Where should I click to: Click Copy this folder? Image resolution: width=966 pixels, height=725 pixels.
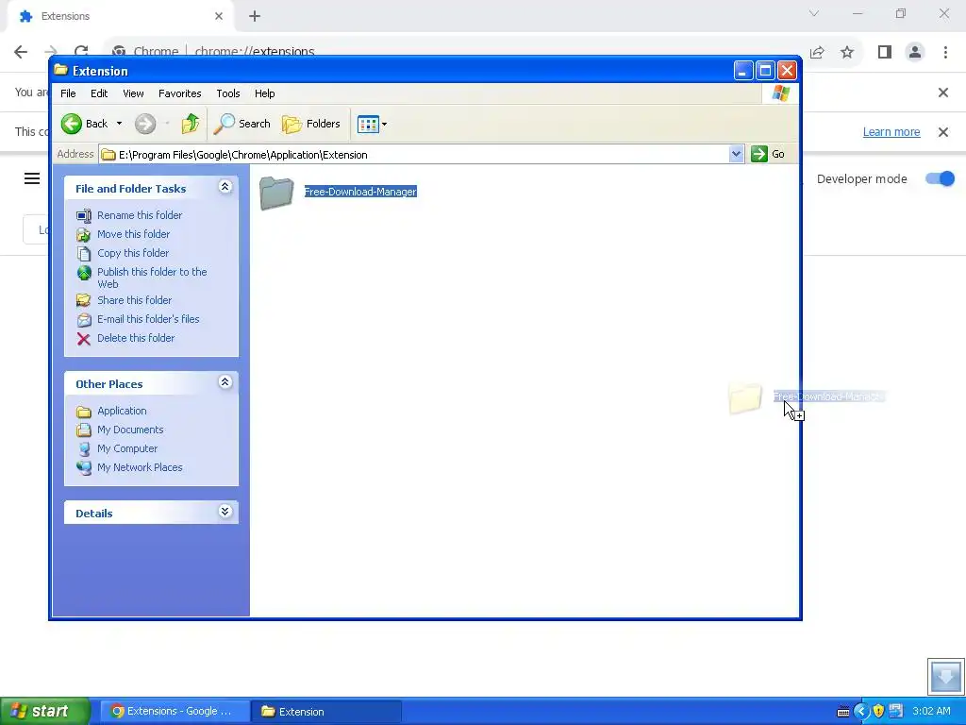[x=133, y=253]
